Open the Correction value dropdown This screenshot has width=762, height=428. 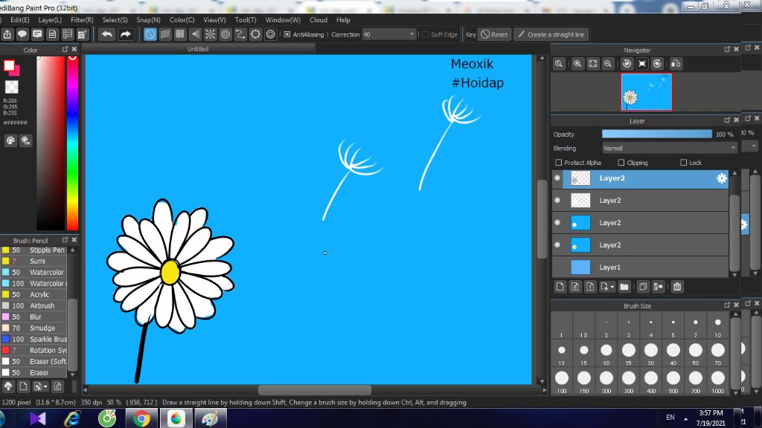412,34
